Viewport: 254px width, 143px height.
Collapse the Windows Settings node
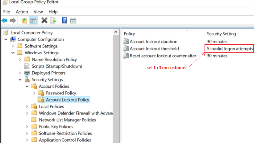(x=13, y=53)
